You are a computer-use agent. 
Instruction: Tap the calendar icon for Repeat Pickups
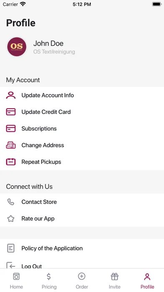pyautogui.click(x=11, y=162)
